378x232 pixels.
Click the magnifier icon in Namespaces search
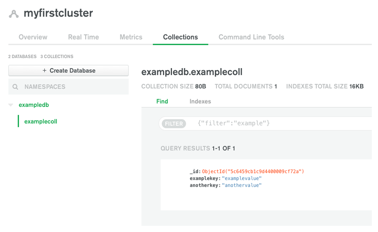[x=15, y=87]
